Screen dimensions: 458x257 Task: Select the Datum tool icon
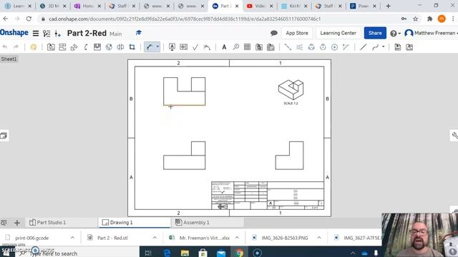click(x=172, y=47)
